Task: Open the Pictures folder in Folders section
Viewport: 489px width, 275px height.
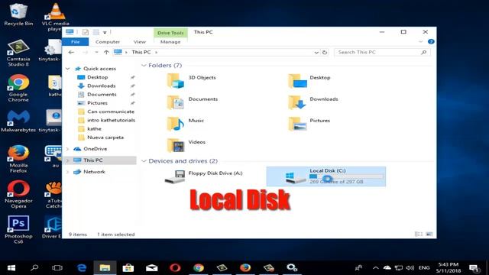Action: [x=309, y=124]
